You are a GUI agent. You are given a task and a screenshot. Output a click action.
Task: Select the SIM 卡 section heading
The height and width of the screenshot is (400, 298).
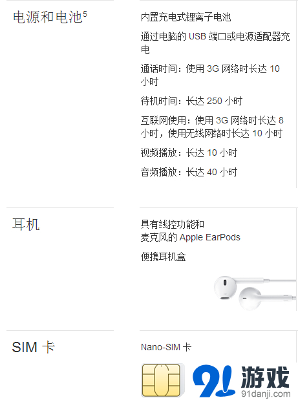34,347
